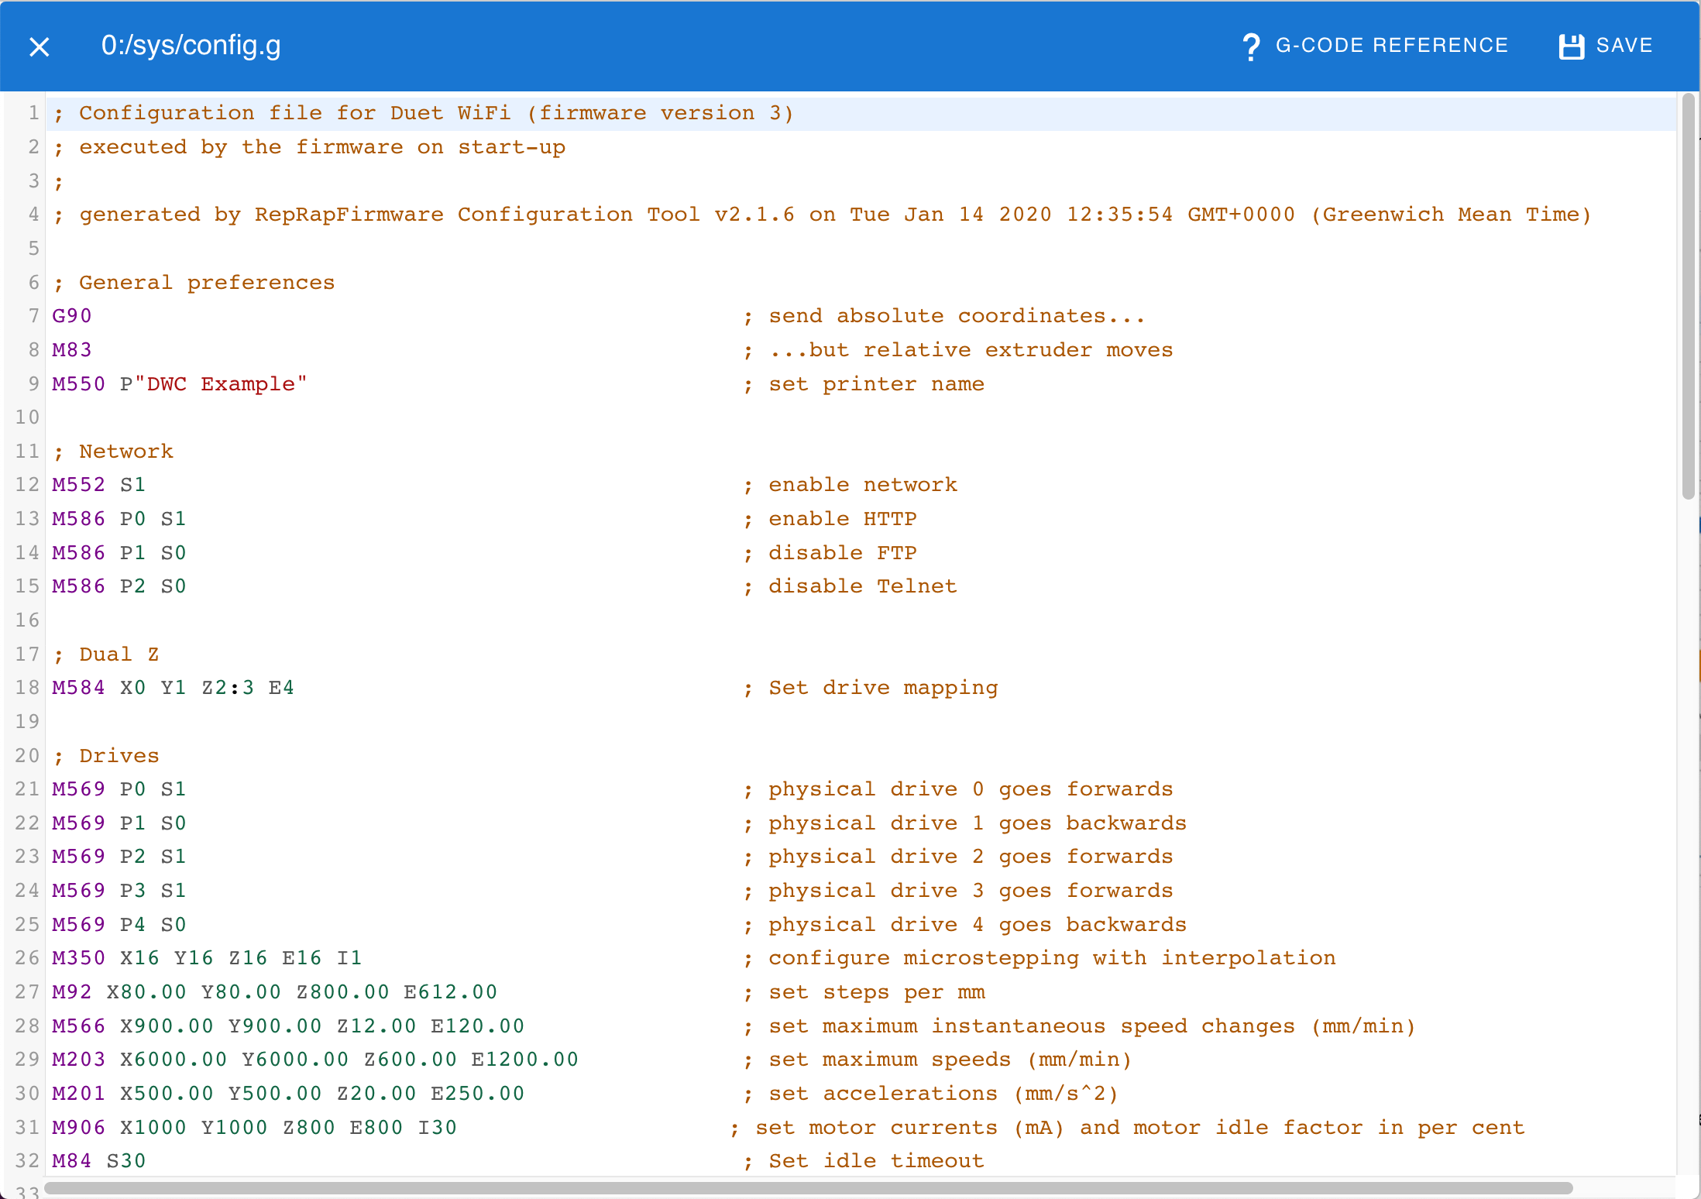Click the G90 command on line 7
Viewport: 1701px width, 1199px height.
coord(72,316)
